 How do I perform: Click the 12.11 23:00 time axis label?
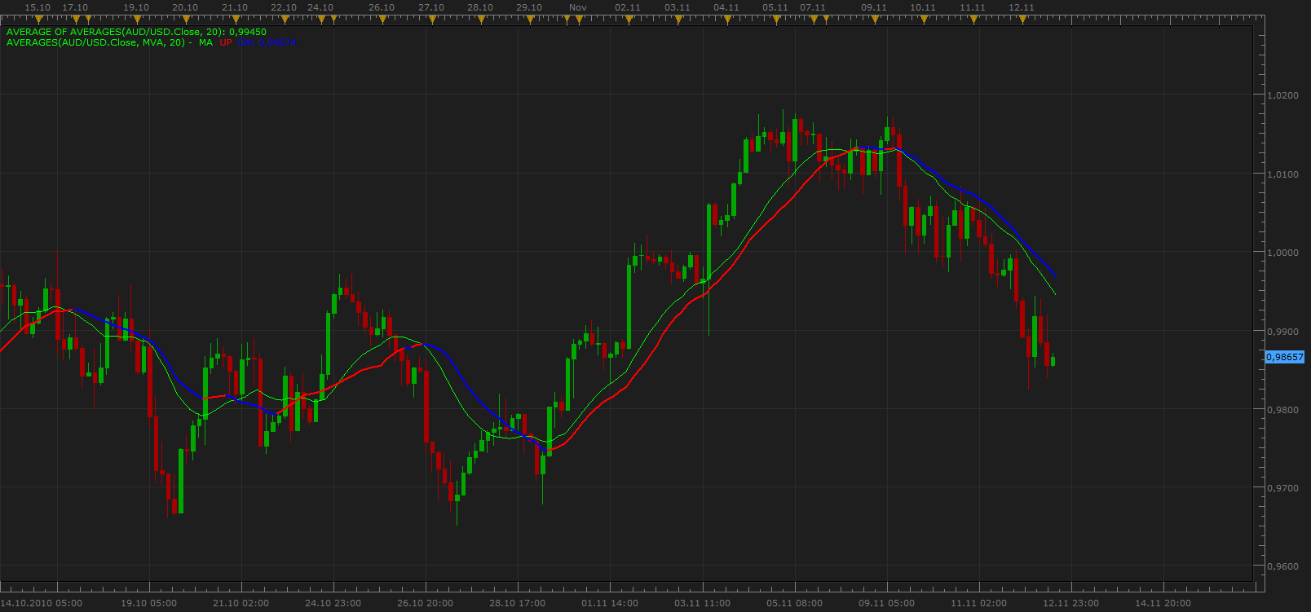pos(1070,603)
